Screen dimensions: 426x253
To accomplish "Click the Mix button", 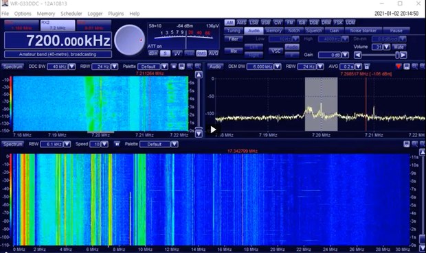I will (234, 51).
